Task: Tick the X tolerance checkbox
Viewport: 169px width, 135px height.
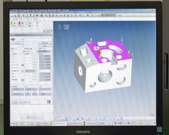Action: coord(13,56)
